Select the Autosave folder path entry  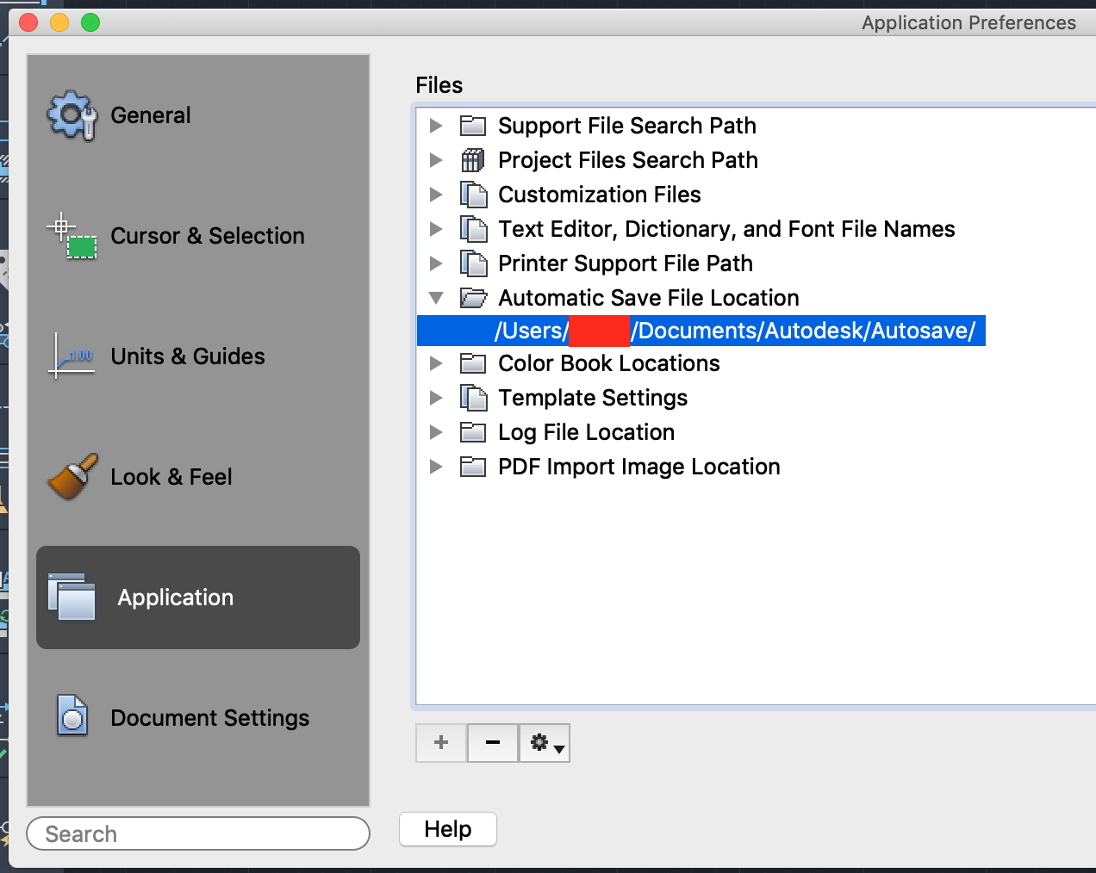[x=734, y=331]
